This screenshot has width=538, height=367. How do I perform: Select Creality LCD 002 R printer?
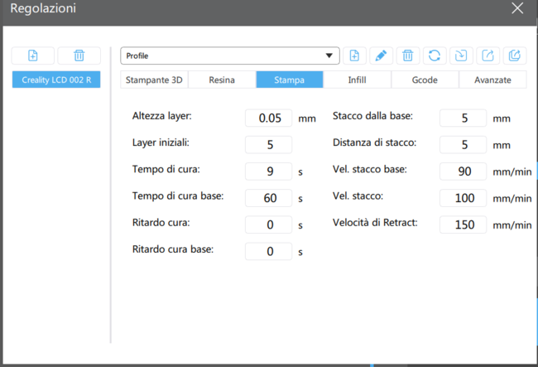(x=56, y=80)
